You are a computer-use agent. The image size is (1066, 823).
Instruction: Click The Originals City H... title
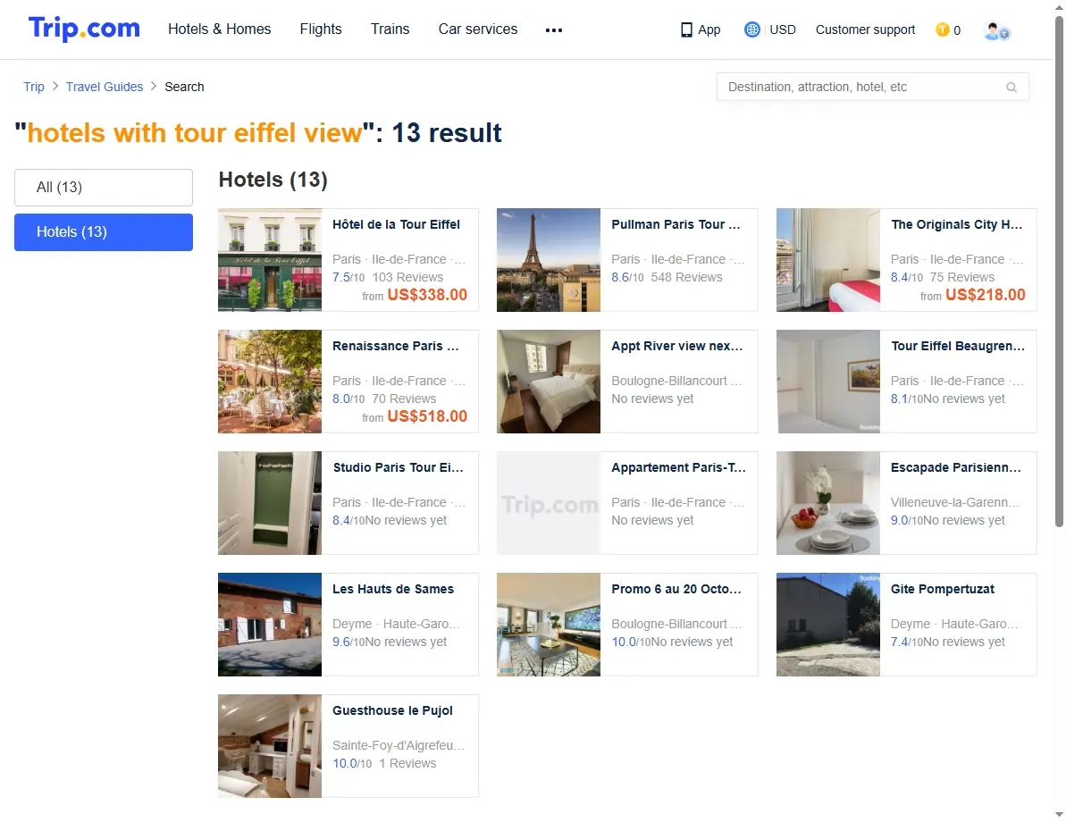(x=957, y=225)
